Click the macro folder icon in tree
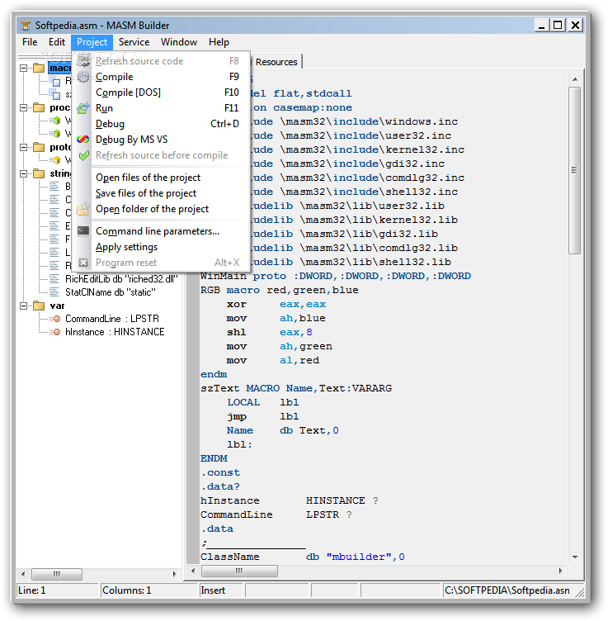This screenshot has height=621, width=608. 39,68
